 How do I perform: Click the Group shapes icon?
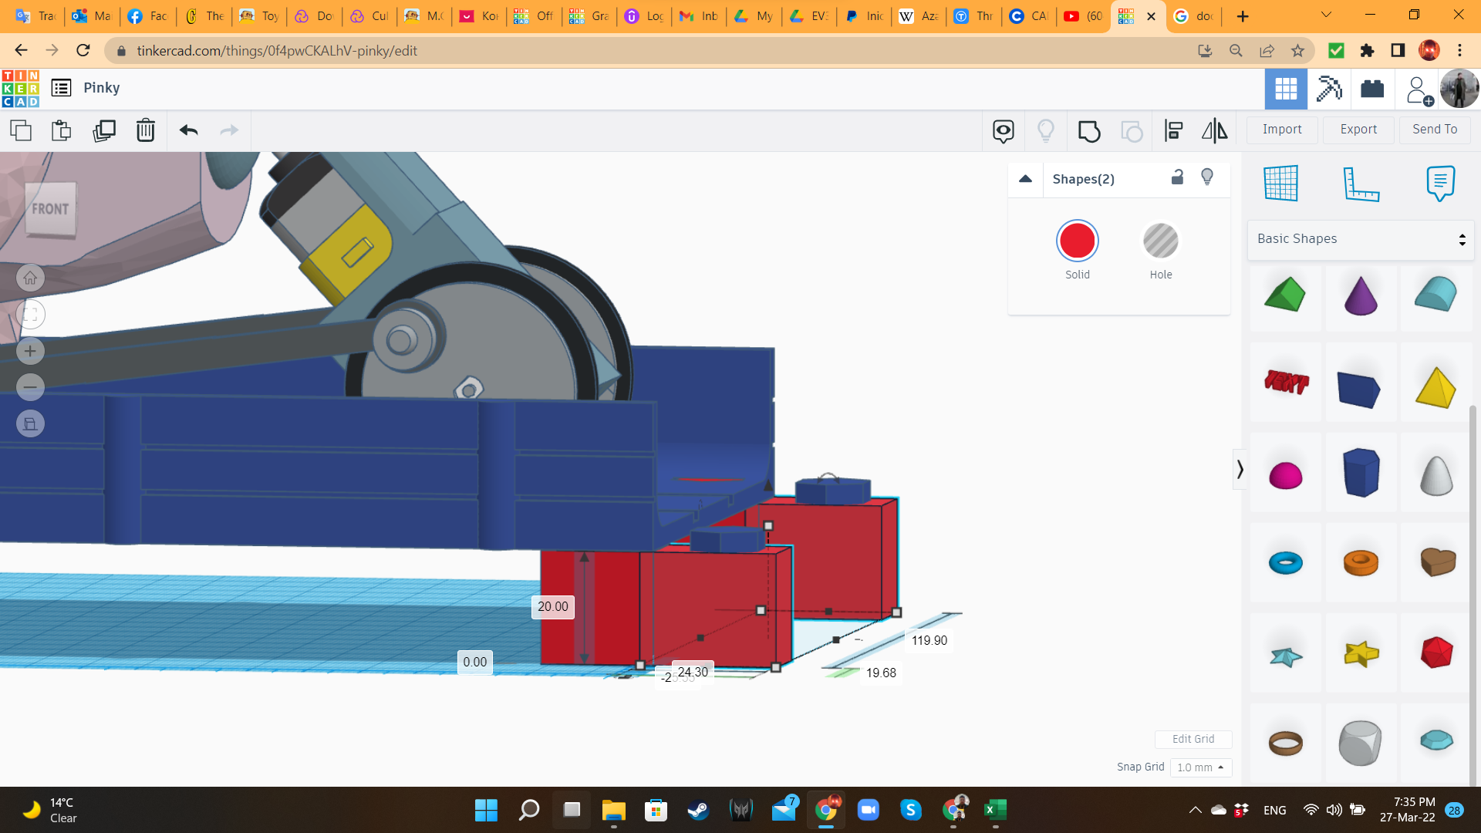pos(1088,130)
